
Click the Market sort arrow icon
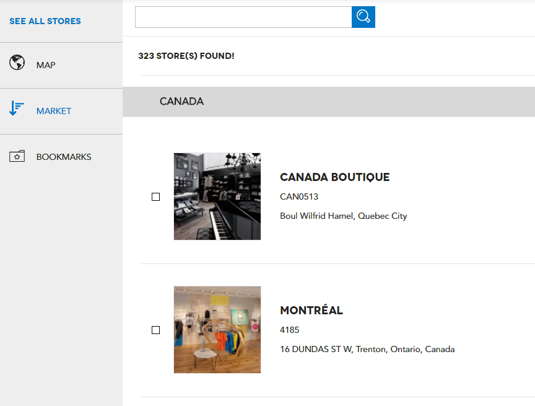point(16,108)
